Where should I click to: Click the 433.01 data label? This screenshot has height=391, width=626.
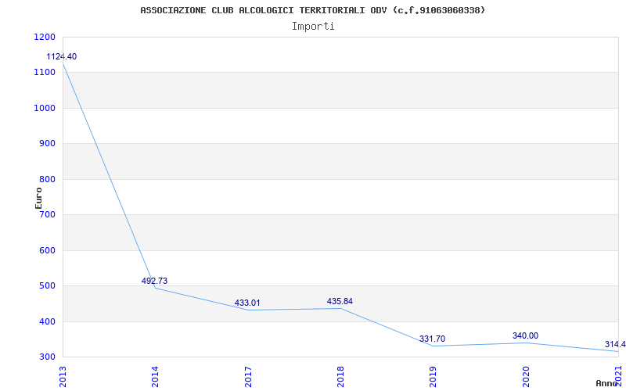pos(247,303)
